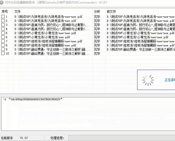Click 完毕 status in row 10
175x141 pixels.
pyautogui.click(x=97, y=53)
